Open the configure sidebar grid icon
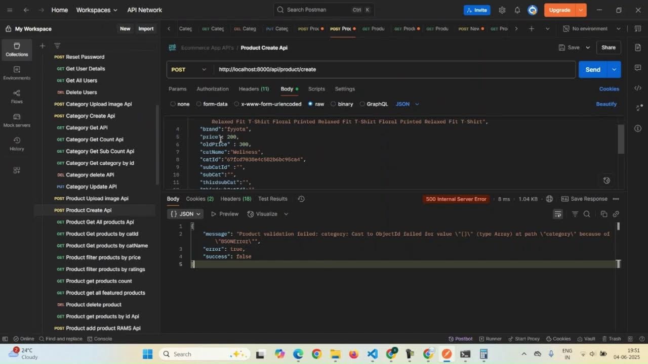The width and height of the screenshot is (648, 364). 17,170
